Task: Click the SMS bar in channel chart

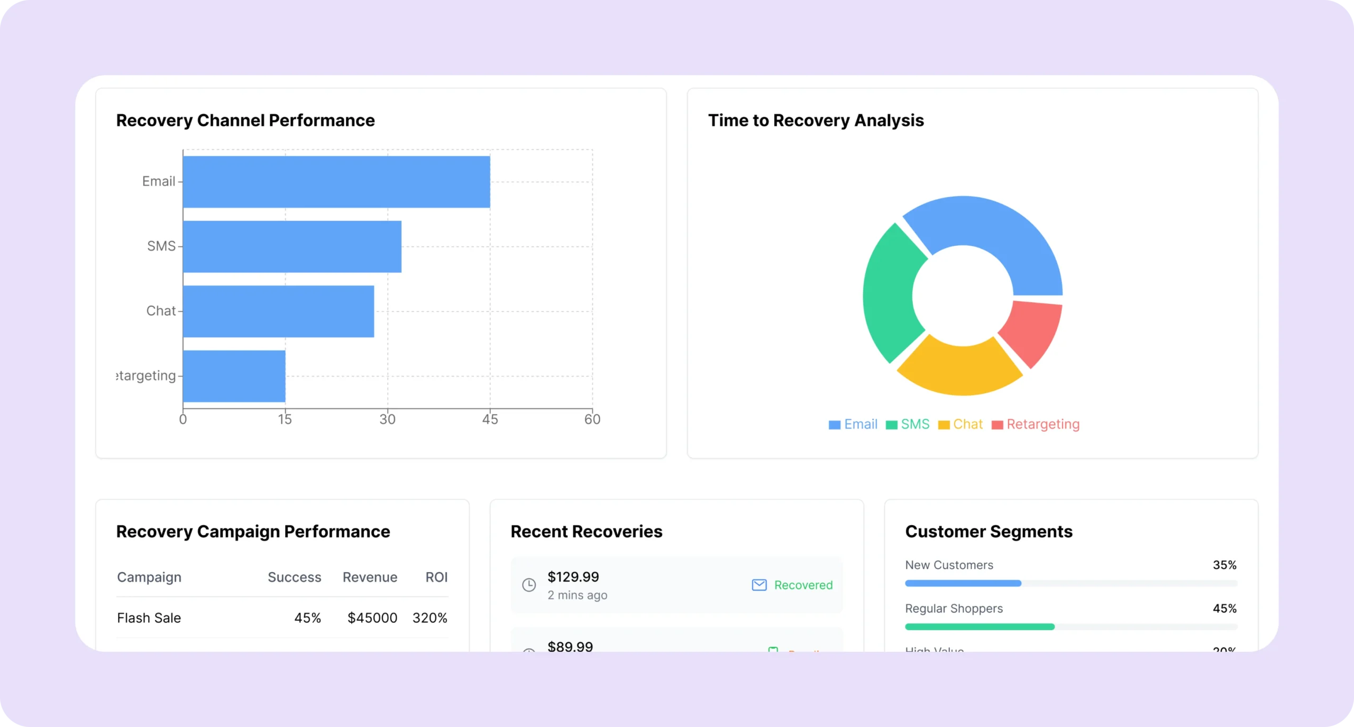Action: pos(292,246)
